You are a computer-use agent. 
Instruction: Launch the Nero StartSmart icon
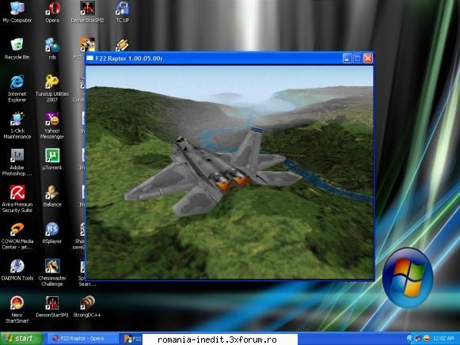pyautogui.click(x=17, y=309)
